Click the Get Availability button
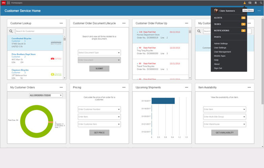Image resolution: width=264 pixels, height=168 pixels. [225, 133]
